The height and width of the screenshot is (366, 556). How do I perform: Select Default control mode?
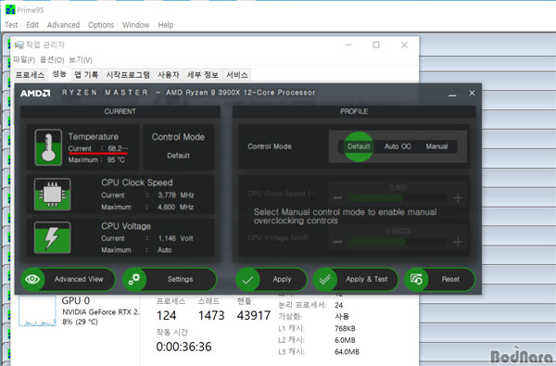point(359,146)
